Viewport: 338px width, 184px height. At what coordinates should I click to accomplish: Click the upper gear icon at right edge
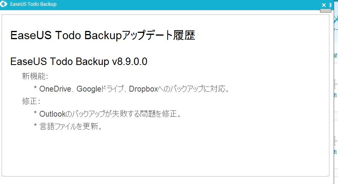pos(335,83)
